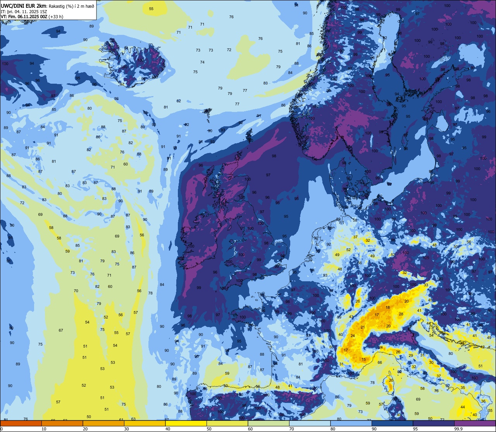Click the humidity value '45' east of the Alps

coord(430,300)
